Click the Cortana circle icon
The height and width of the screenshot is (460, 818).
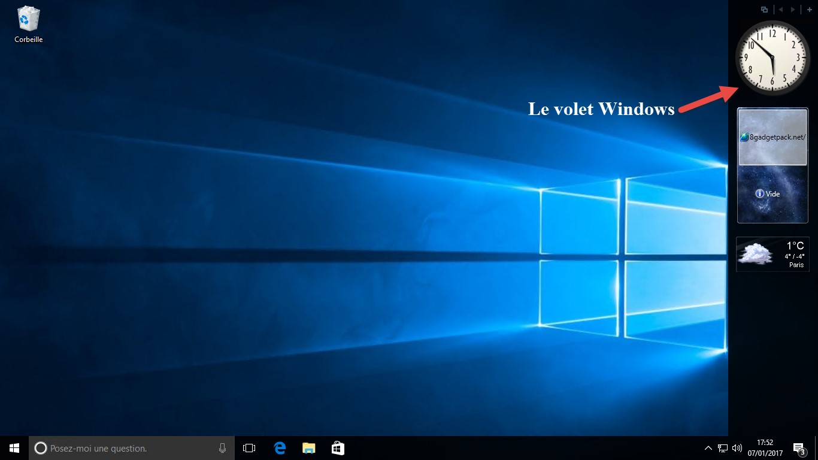[x=41, y=448]
